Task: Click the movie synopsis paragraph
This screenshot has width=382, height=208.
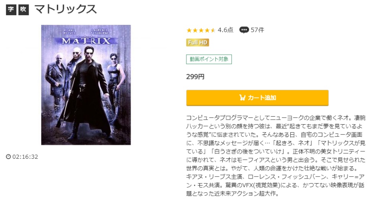Action: (x=276, y=156)
